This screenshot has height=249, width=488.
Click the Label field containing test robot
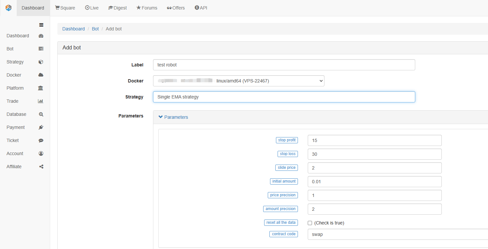tap(284, 65)
